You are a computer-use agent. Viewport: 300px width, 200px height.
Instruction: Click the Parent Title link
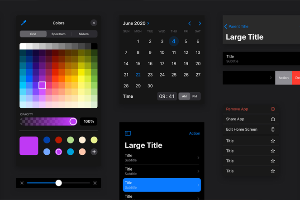[x=238, y=26]
